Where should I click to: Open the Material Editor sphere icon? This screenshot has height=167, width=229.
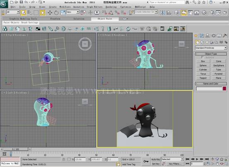(x=204, y=13)
